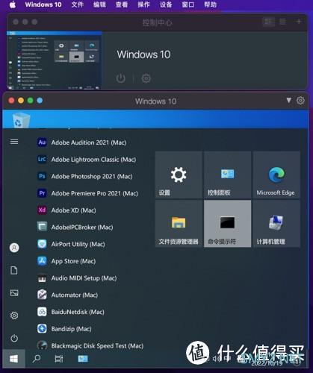Screen dimensions: 313x373
Task: Open the 查看 menu
Action: click(122, 4)
